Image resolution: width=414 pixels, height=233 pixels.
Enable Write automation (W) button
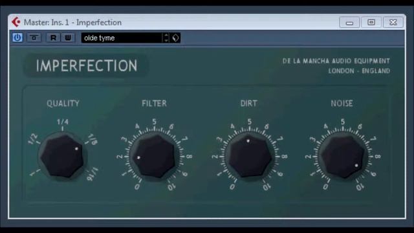[68, 38]
